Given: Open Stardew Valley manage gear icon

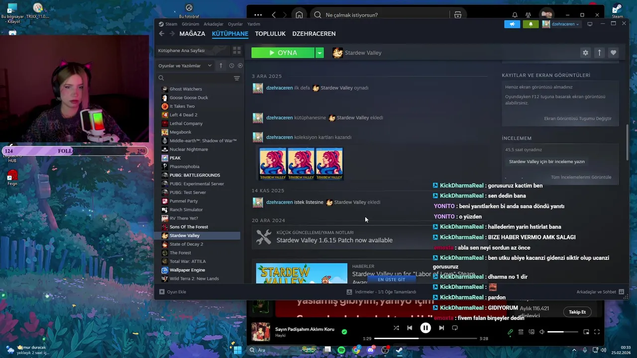Looking at the screenshot, I should tap(585, 53).
